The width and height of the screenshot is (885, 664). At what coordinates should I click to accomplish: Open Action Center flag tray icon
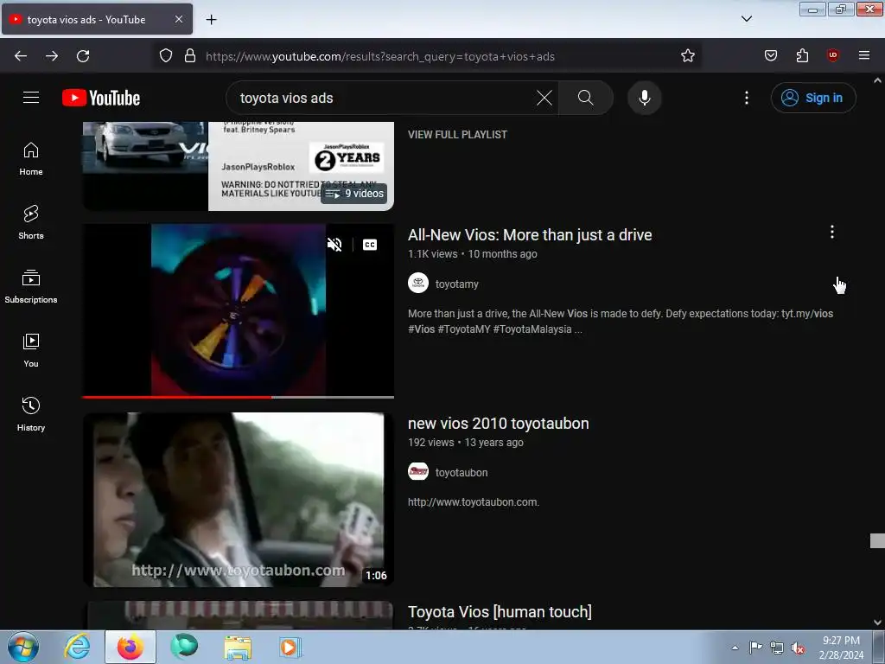tap(755, 648)
